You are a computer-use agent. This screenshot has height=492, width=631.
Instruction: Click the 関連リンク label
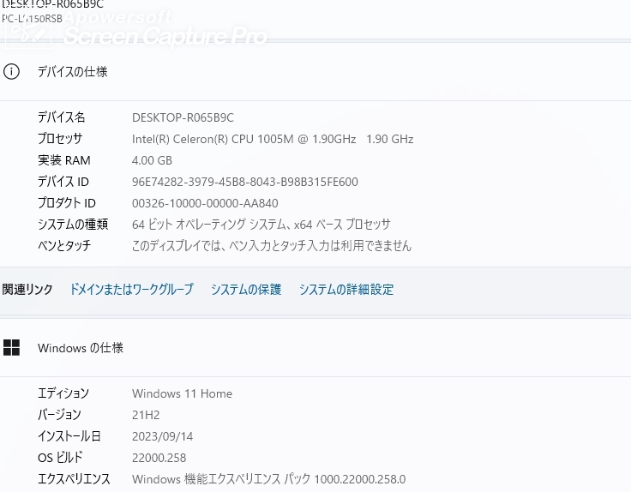(x=27, y=289)
